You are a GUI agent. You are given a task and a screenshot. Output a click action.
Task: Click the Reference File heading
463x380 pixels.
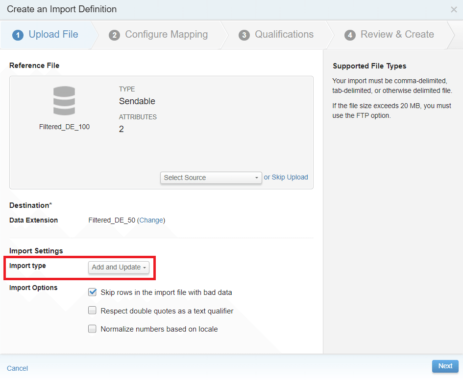click(34, 66)
